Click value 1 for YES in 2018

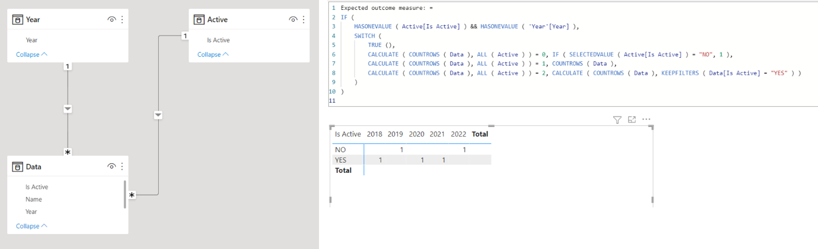(x=380, y=160)
